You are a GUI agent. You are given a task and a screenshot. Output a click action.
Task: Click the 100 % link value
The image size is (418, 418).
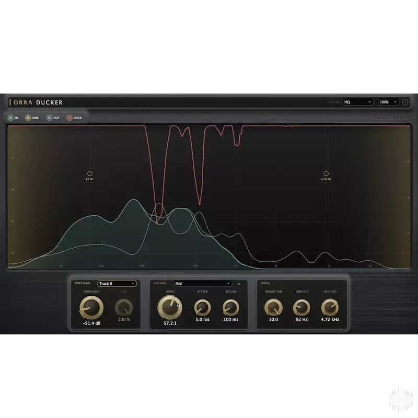point(124,319)
